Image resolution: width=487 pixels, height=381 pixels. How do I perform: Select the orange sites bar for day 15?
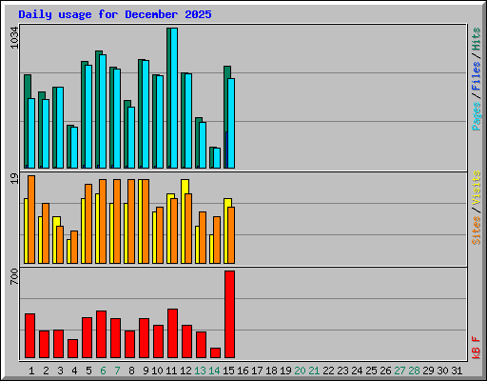click(x=231, y=235)
